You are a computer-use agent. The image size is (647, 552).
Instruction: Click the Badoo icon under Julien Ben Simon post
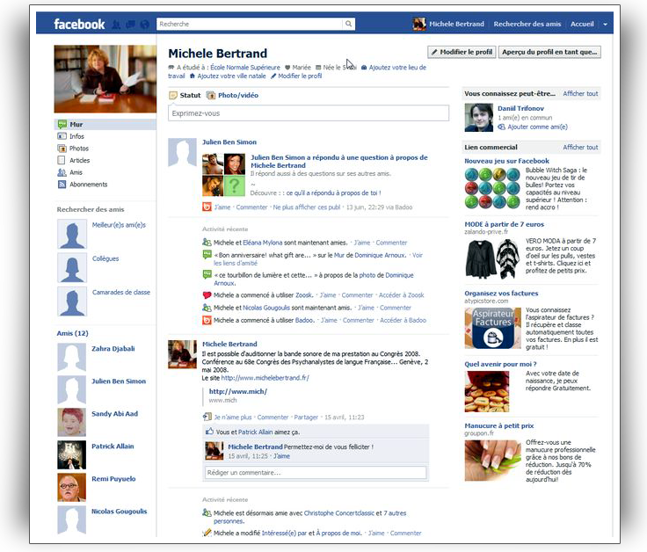tap(207, 207)
